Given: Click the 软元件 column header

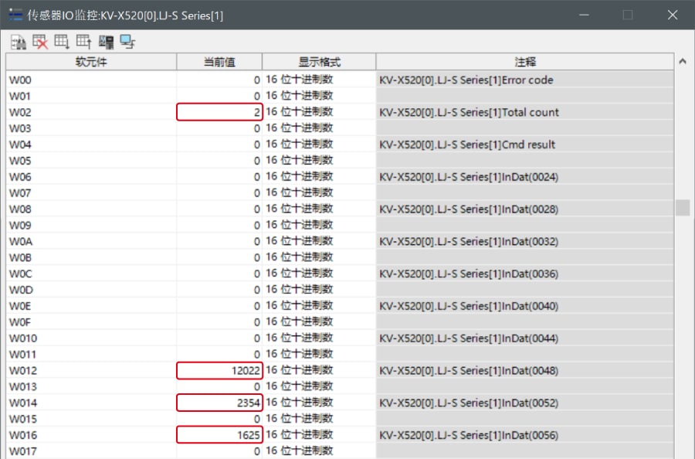Looking at the screenshot, I should point(91,62).
